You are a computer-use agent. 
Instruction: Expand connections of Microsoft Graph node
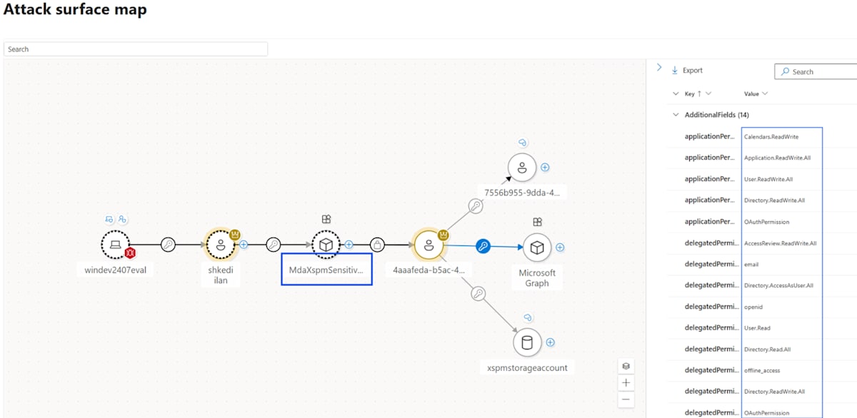click(x=560, y=248)
